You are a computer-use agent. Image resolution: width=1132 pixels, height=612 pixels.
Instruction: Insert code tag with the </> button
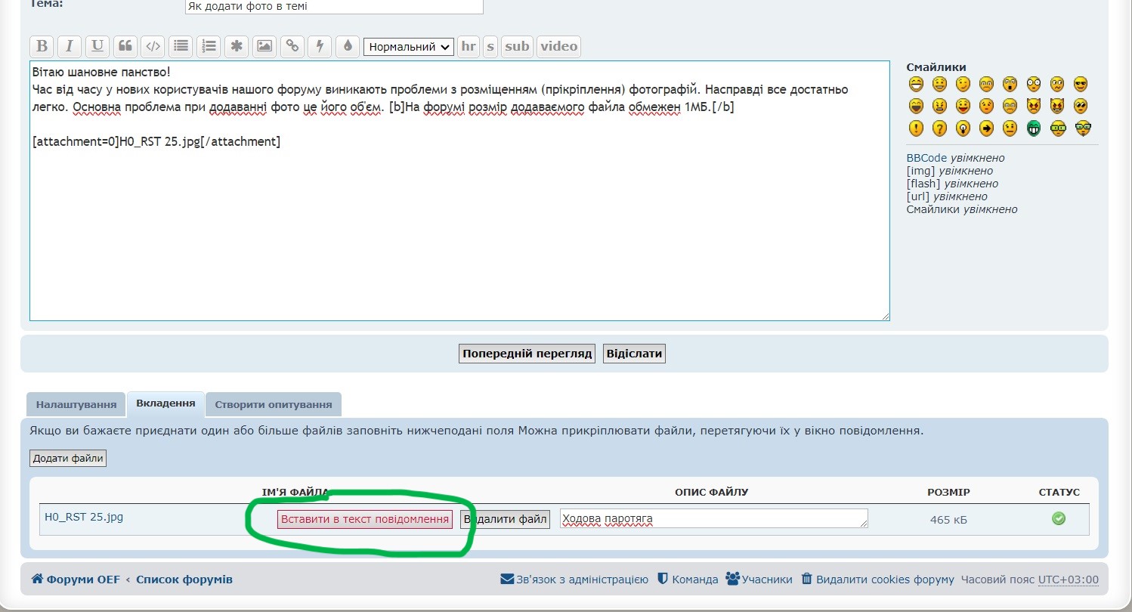[x=153, y=46]
